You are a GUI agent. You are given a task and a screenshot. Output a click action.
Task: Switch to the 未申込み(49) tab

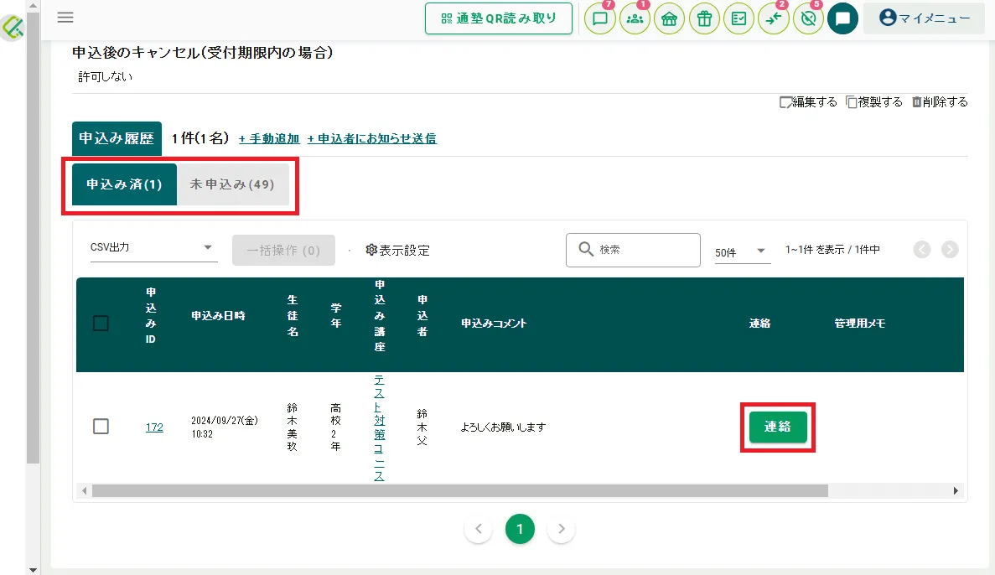[x=232, y=184]
